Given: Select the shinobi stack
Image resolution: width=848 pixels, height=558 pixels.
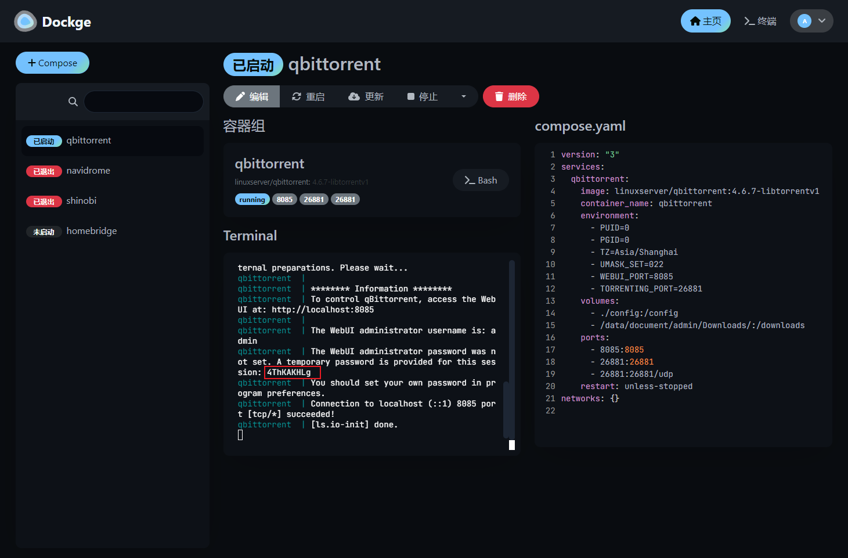Looking at the screenshot, I should (x=113, y=201).
